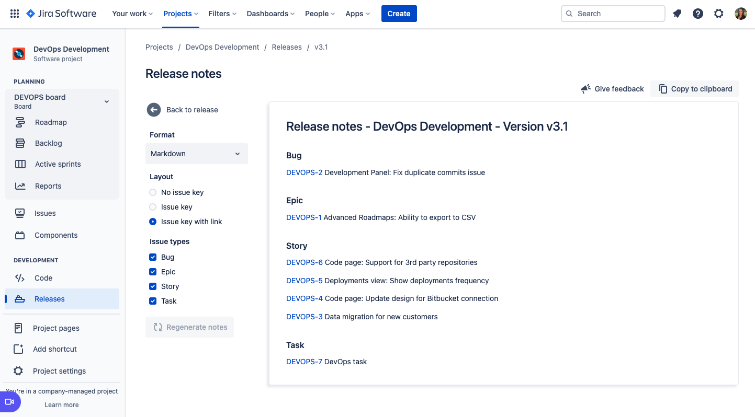Click the Releases breadcrumb link
This screenshot has height=417, width=755.
[287, 47]
